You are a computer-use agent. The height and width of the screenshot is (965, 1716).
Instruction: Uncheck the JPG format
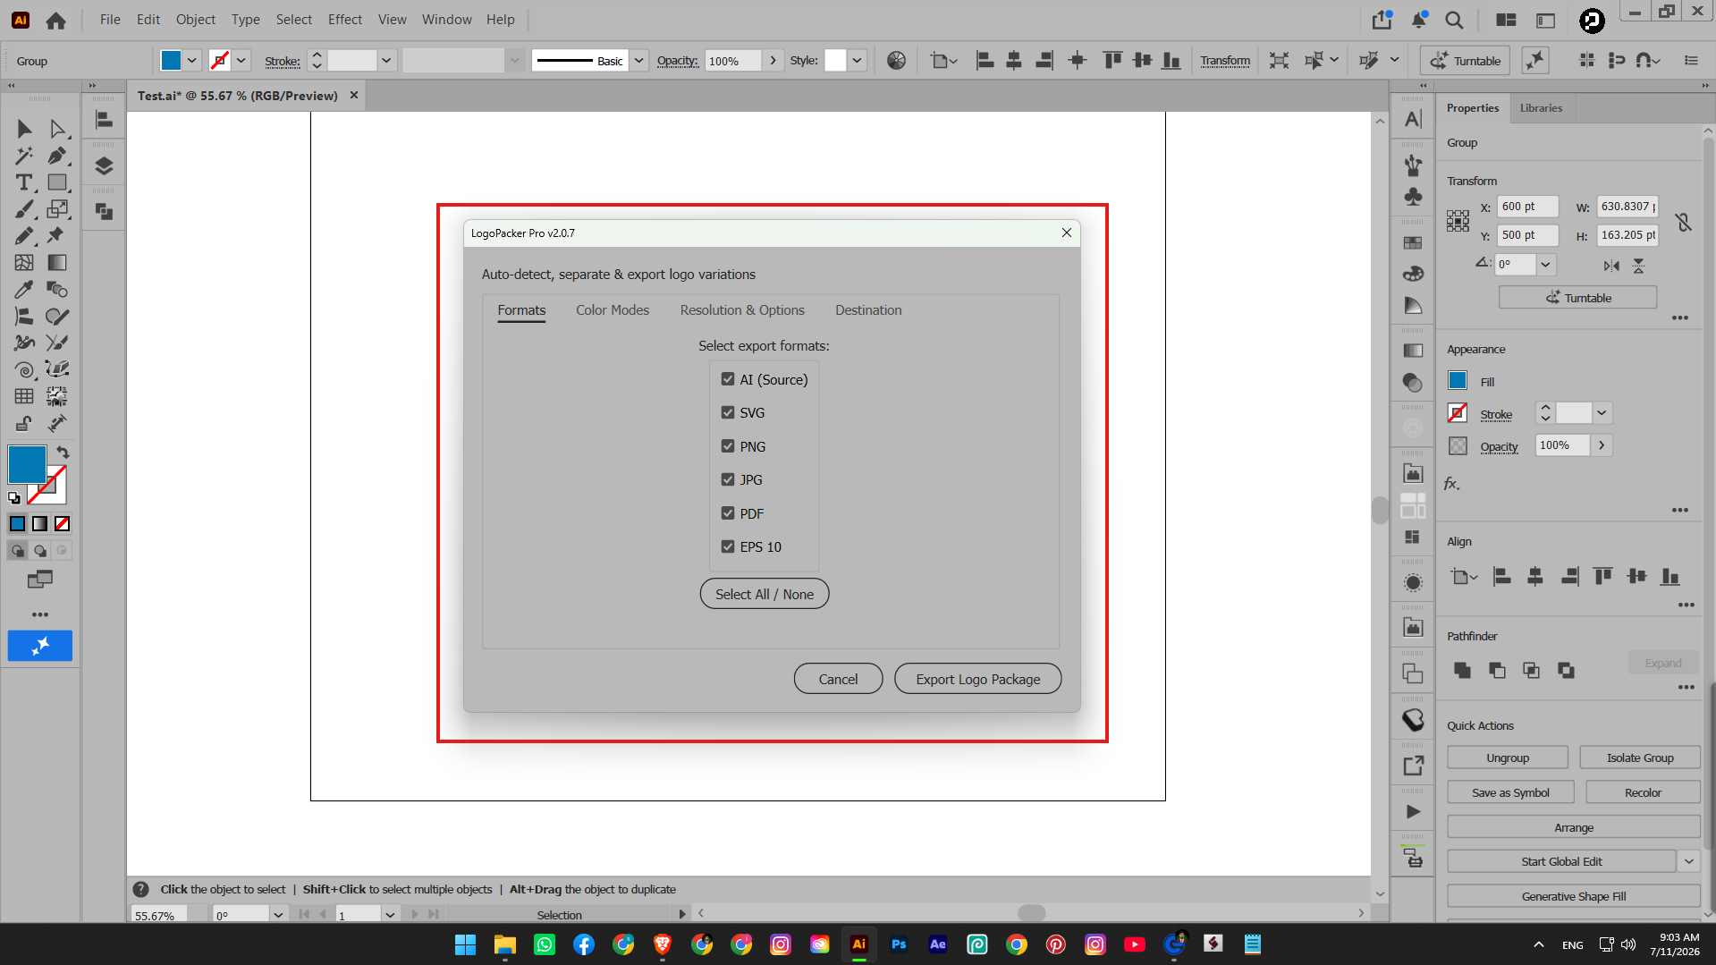click(x=728, y=479)
